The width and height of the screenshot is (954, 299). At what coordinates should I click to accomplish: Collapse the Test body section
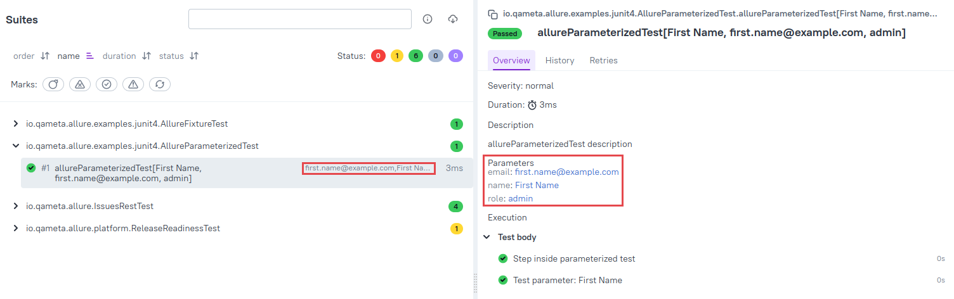pyautogui.click(x=487, y=237)
